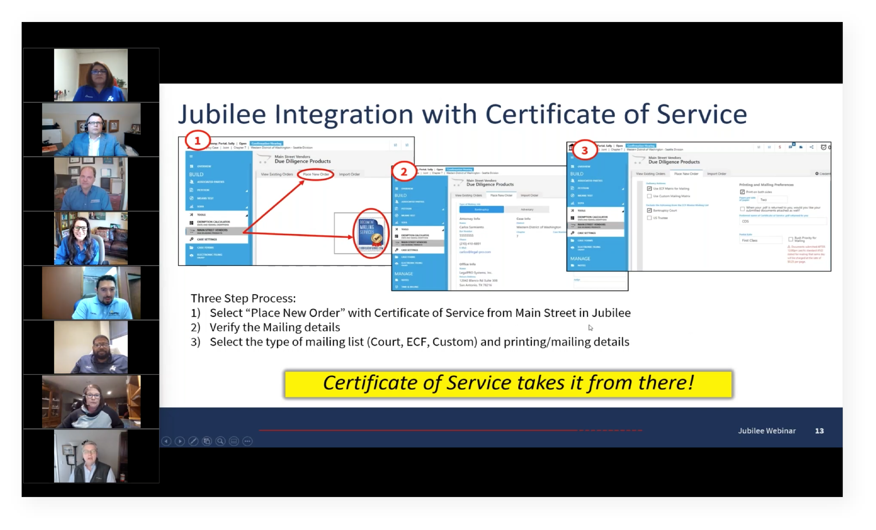Open the pen and laser pointer tools

[193, 441]
